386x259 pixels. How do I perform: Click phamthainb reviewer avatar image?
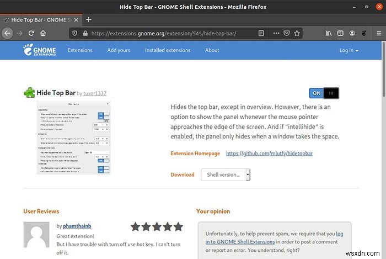coord(36,235)
